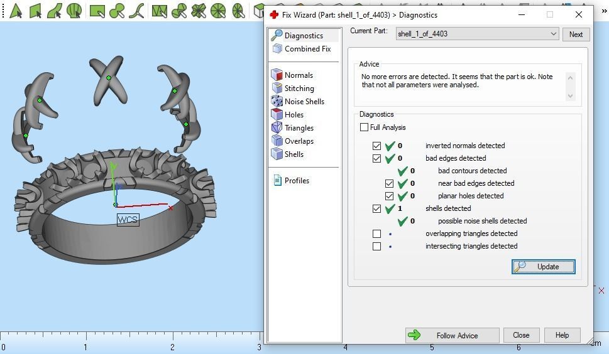Click the 'possible noise shells detected' text

pyautogui.click(x=483, y=221)
